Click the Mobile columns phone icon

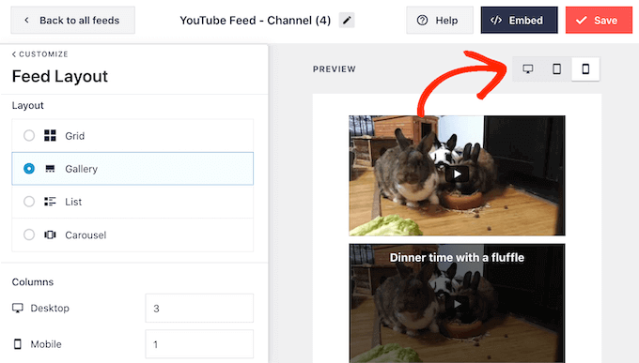click(x=18, y=344)
